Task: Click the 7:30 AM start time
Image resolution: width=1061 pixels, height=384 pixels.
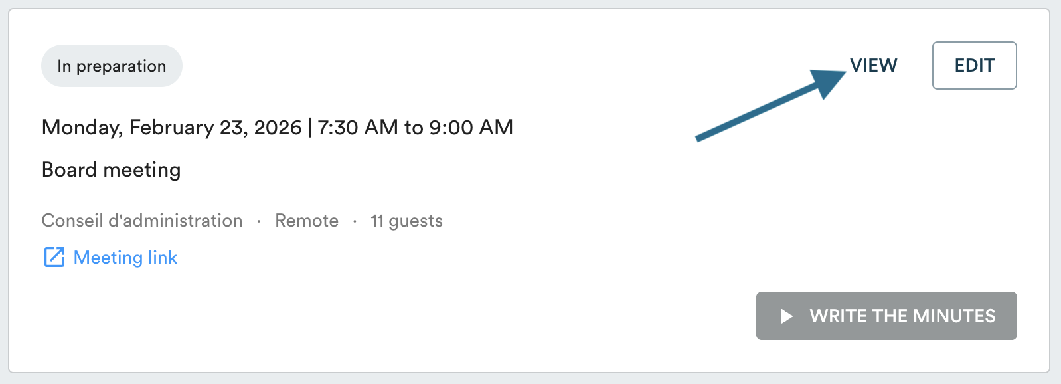Action: click(357, 127)
